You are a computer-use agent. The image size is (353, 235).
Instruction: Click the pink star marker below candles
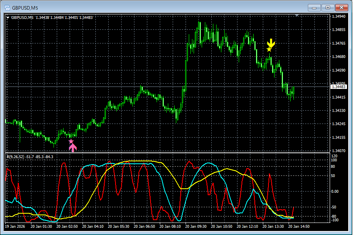click(x=71, y=141)
